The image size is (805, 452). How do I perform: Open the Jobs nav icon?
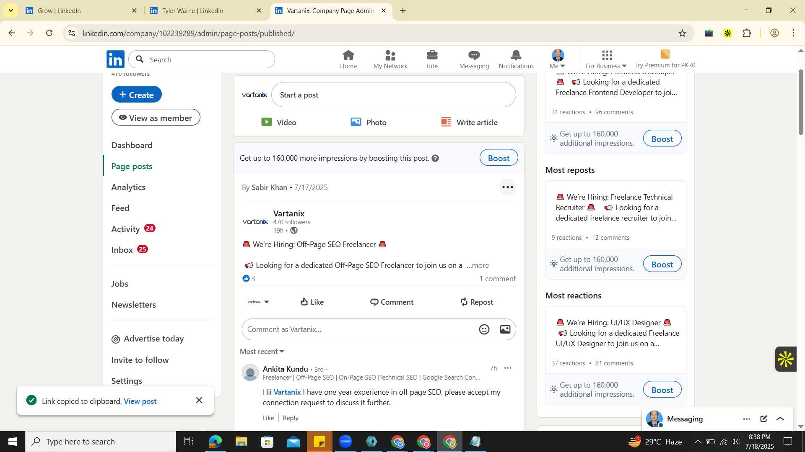point(432,59)
